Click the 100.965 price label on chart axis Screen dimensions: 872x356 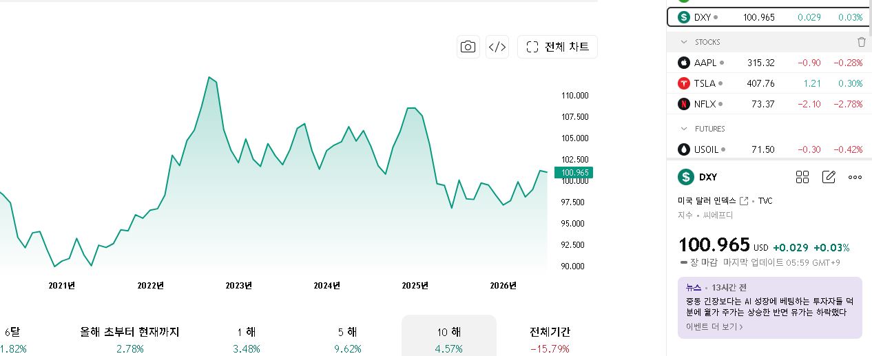point(573,173)
